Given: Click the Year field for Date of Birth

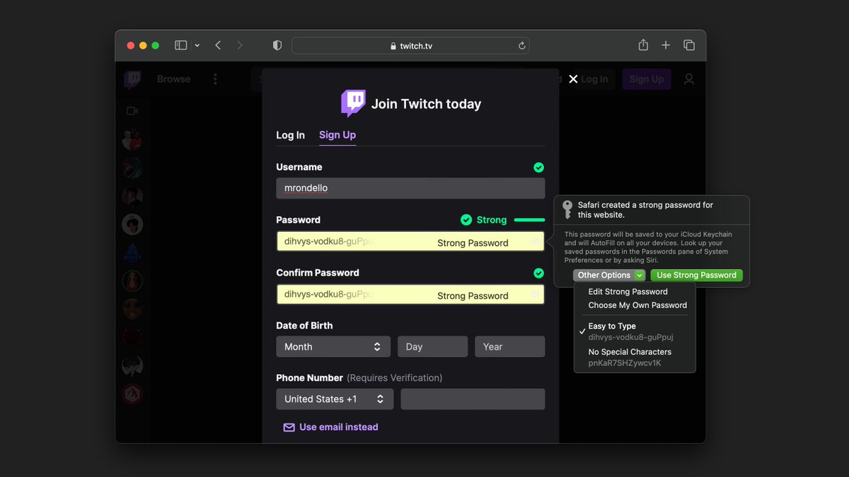Looking at the screenshot, I should tap(509, 346).
